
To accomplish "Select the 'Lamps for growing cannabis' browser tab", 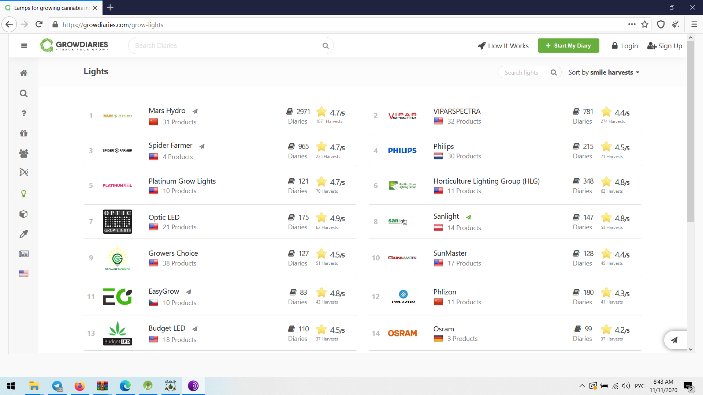I will [x=51, y=8].
